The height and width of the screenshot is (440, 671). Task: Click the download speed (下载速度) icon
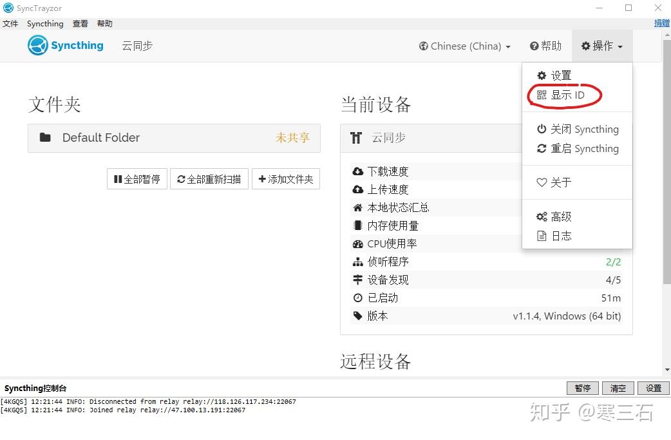click(358, 171)
